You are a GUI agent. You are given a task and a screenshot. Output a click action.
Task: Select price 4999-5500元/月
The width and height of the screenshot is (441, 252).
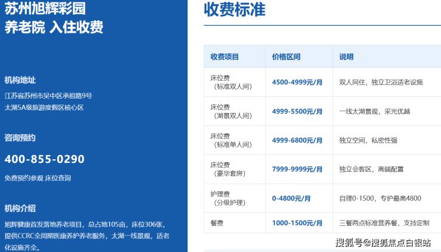point(297,112)
